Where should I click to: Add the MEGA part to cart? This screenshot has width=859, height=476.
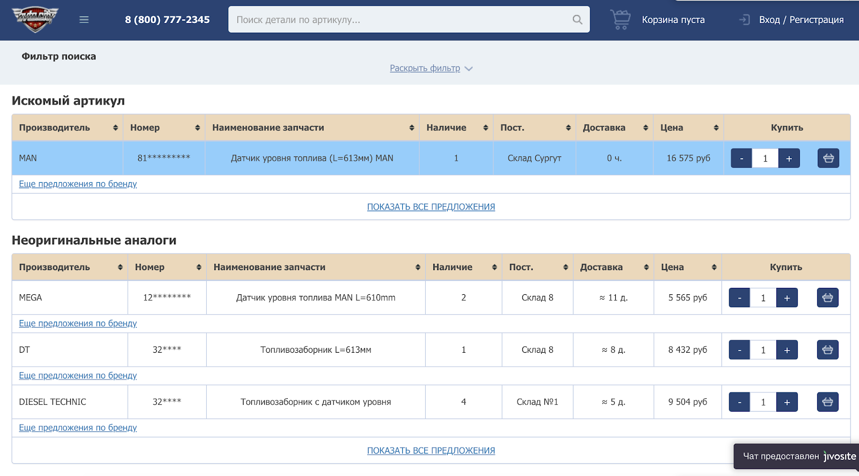pyautogui.click(x=827, y=297)
